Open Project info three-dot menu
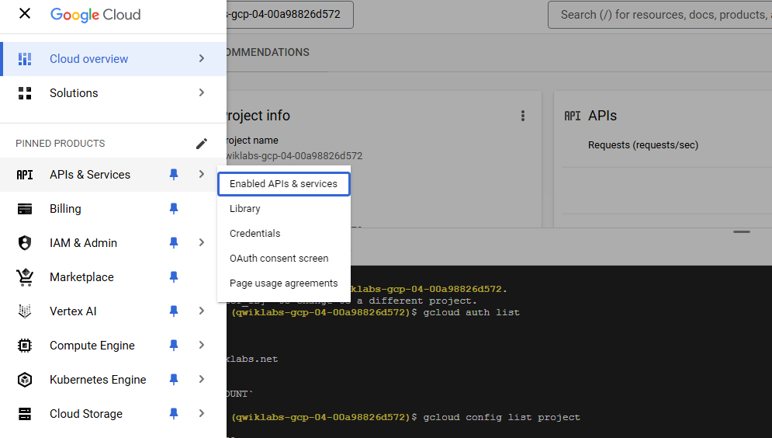772x438 pixels. 523,116
